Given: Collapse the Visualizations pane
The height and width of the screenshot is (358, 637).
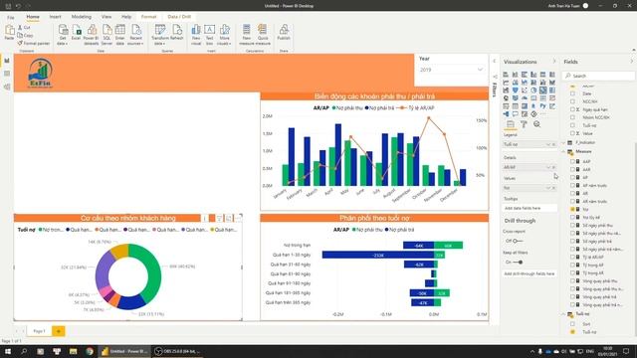Looking at the screenshot, I should [x=554, y=62].
